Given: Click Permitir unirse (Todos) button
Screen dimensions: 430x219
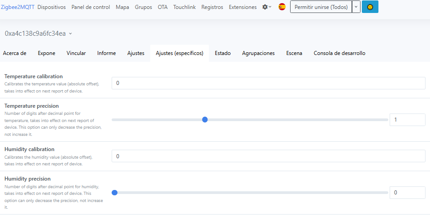Looking at the screenshot, I should click(x=321, y=7).
